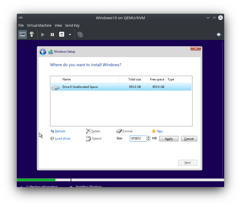Screen dimensions: 241x207
Task: Increase partition size with up arrow
Action: click(148, 137)
